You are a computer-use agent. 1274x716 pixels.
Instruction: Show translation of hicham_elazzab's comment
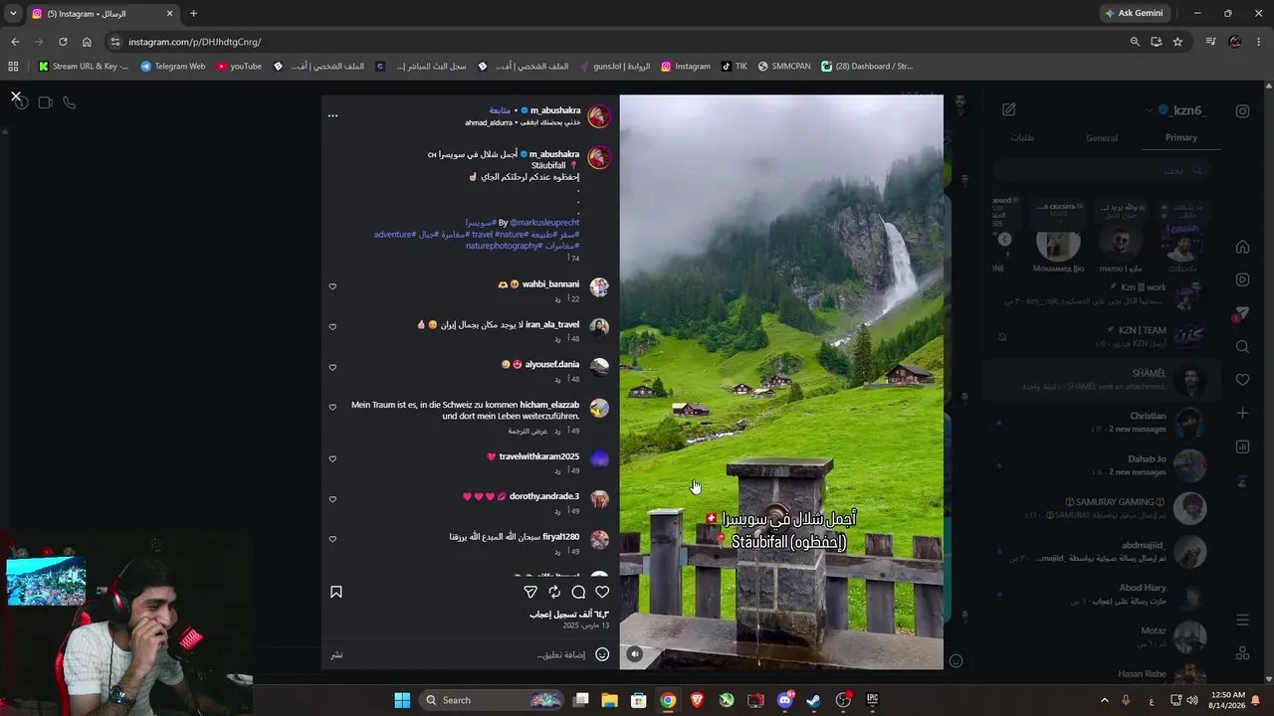click(529, 431)
